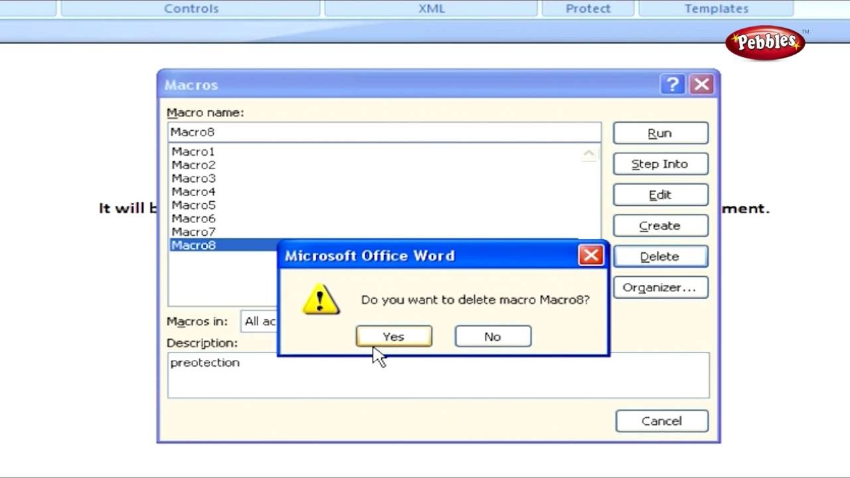
Task: Confirm deletion by clicking Yes
Action: [394, 337]
